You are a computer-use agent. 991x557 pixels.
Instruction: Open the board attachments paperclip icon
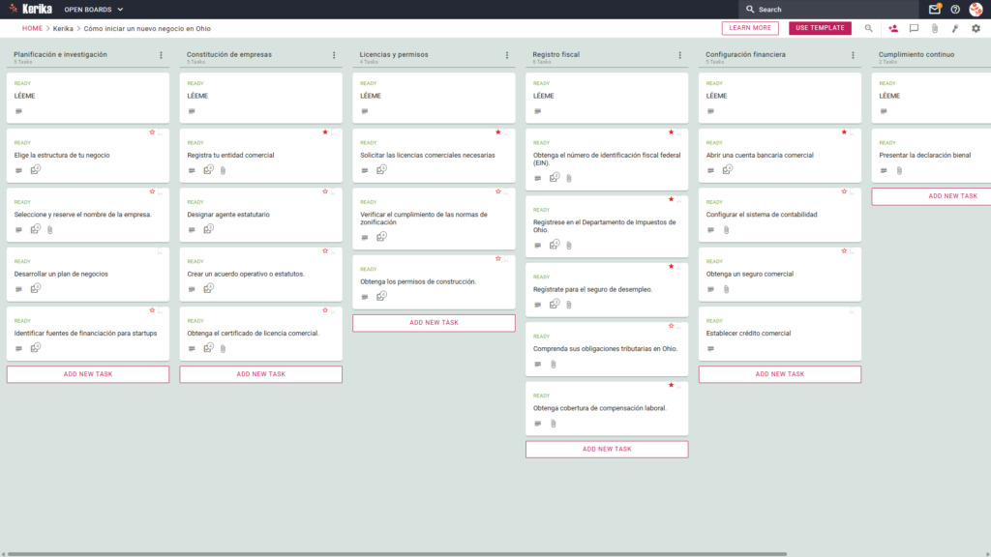coord(935,28)
